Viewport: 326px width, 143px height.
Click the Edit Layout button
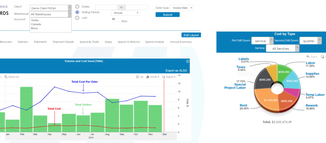191,35
